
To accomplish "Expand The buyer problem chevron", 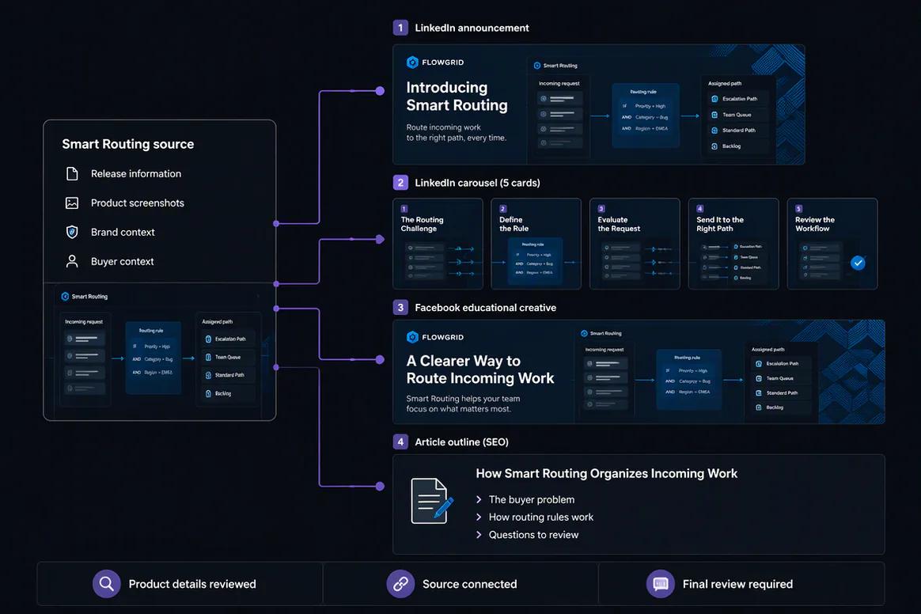I will click(479, 499).
